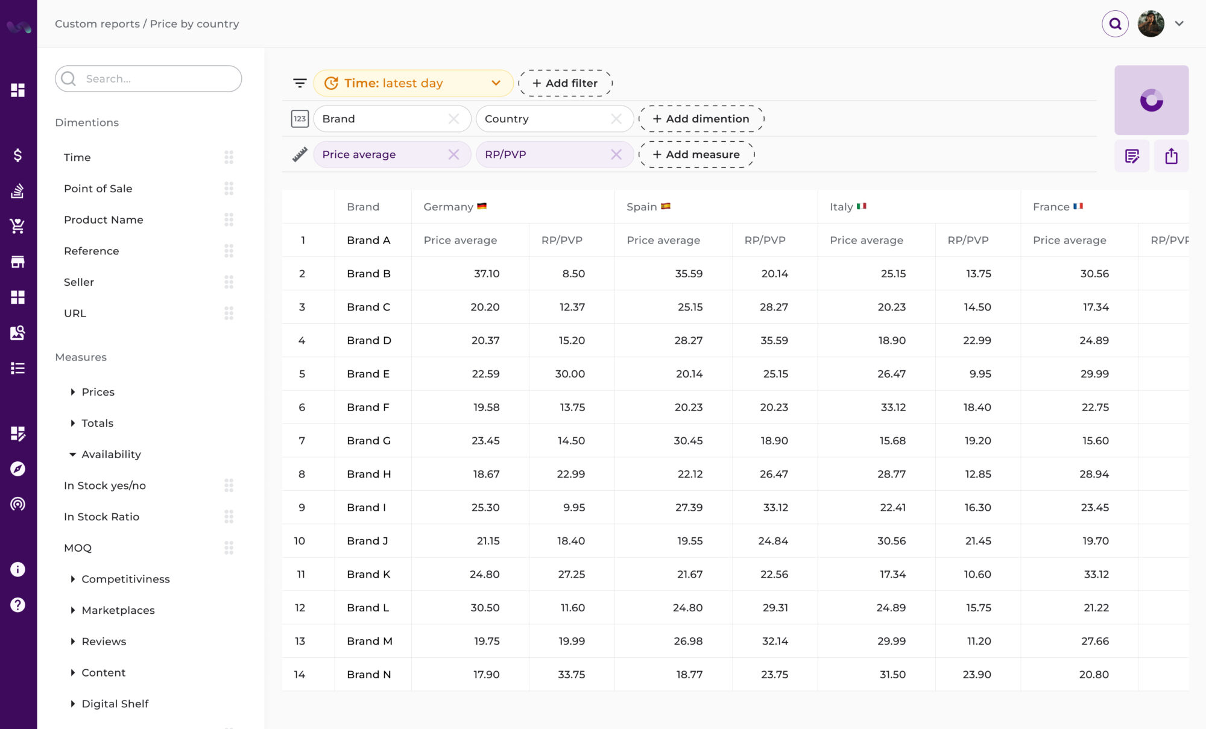The width and height of the screenshot is (1206, 729).
Task: Click the Add measure button
Action: [696, 154]
